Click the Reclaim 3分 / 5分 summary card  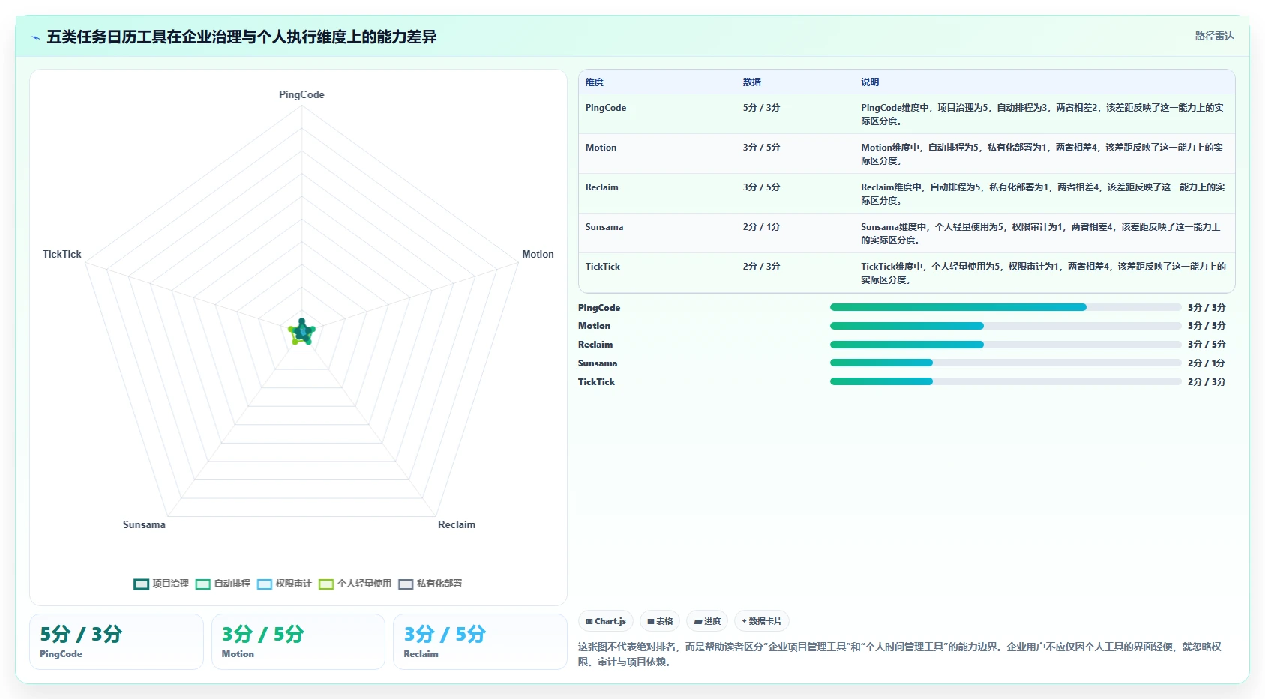pos(480,641)
